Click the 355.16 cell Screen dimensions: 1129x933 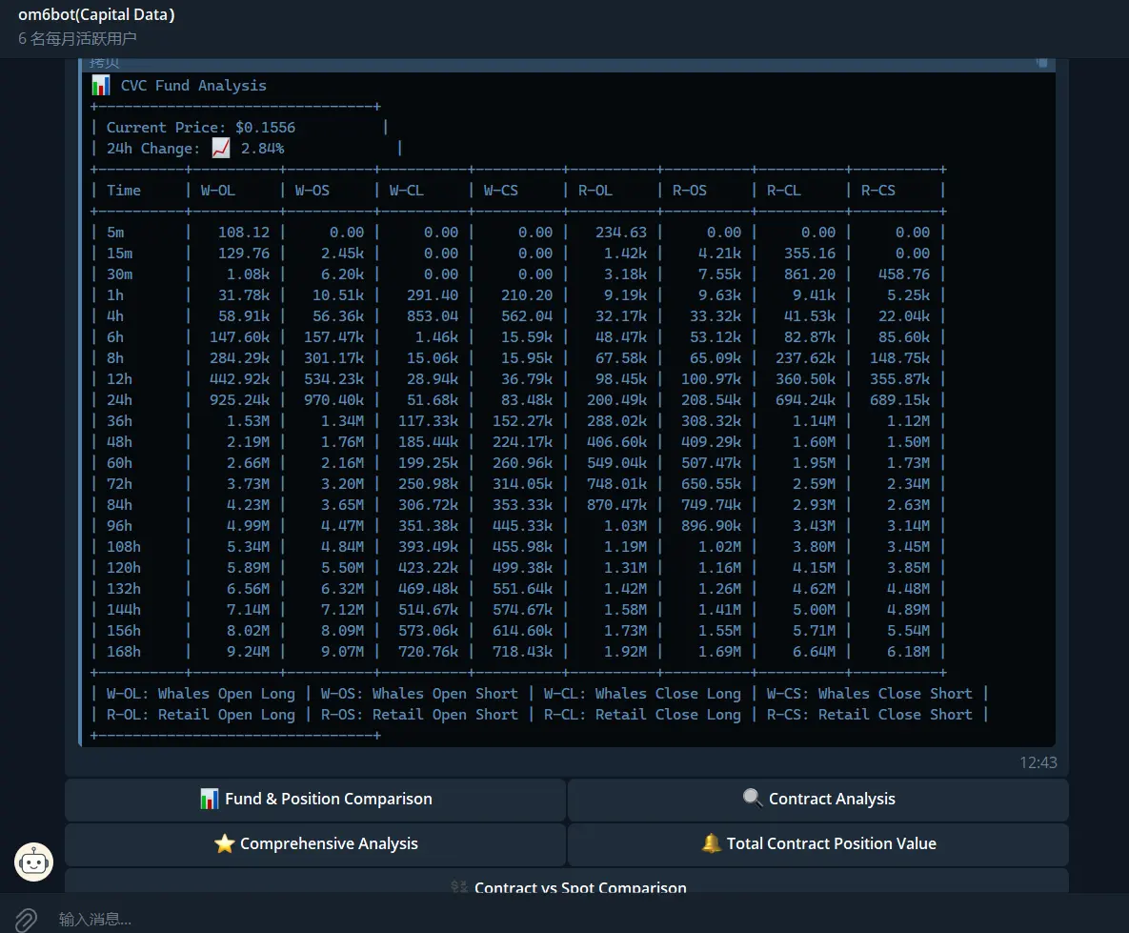point(809,253)
